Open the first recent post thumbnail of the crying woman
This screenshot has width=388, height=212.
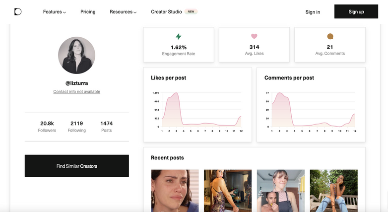pos(175,191)
